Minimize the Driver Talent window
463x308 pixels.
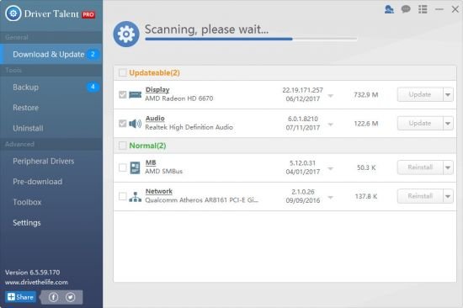pos(439,9)
